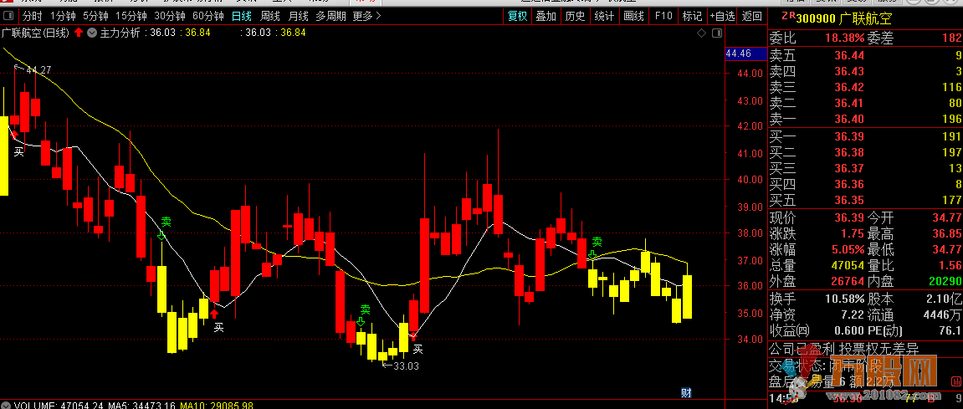963x409 pixels.
Task: Add stock via +自选 button
Action: click(x=722, y=16)
